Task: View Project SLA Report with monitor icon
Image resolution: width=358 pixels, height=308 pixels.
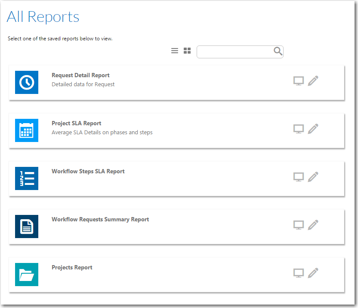Action: [299, 129]
